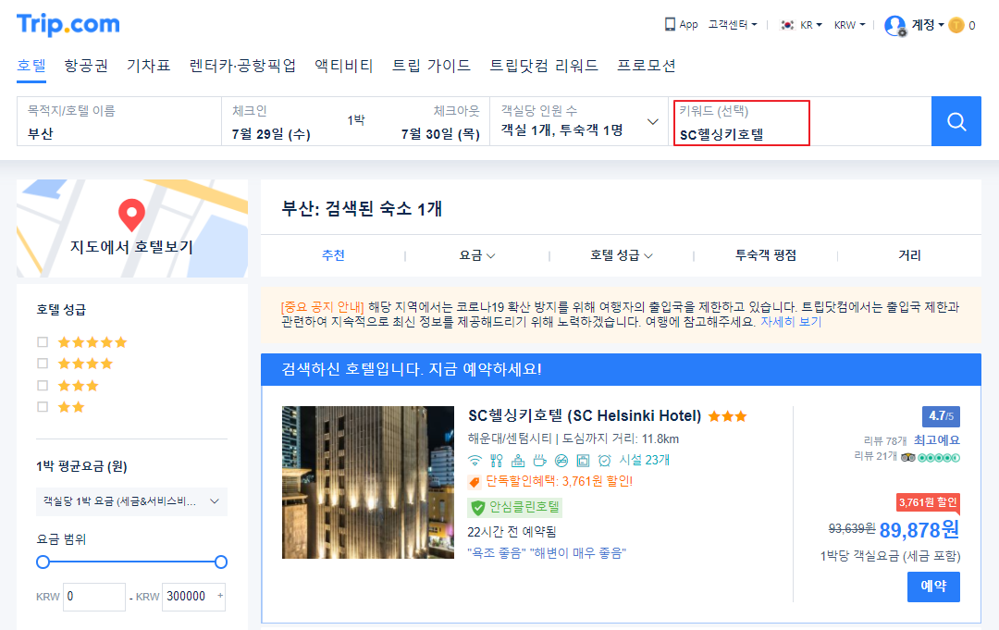Click the orange discount tag icon

point(474,482)
